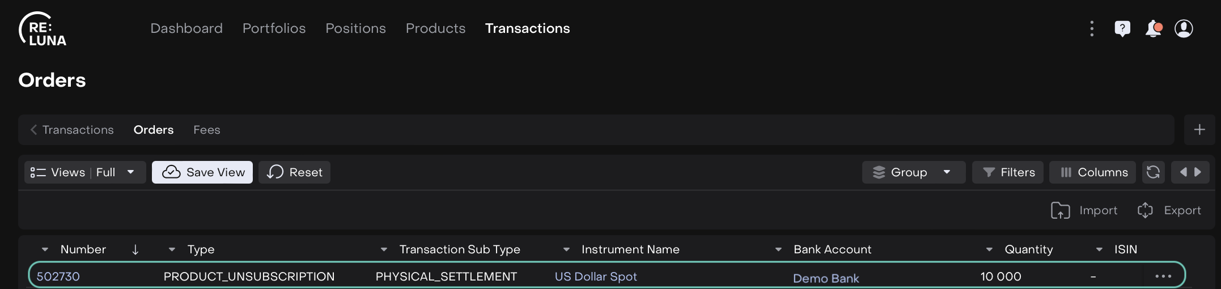1221x289 pixels.
Task: Click the right arrow column scroller
Action: click(x=1198, y=172)
